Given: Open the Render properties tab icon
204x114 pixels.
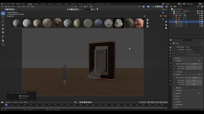Looking at the screenshot, I should pyautogui.click(x=170, y=47).
